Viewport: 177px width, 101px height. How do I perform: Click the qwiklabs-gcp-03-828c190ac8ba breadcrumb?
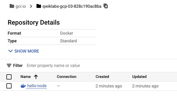72,6
